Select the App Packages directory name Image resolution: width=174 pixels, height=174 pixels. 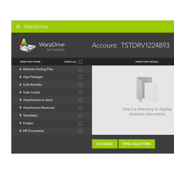[33, 77]
